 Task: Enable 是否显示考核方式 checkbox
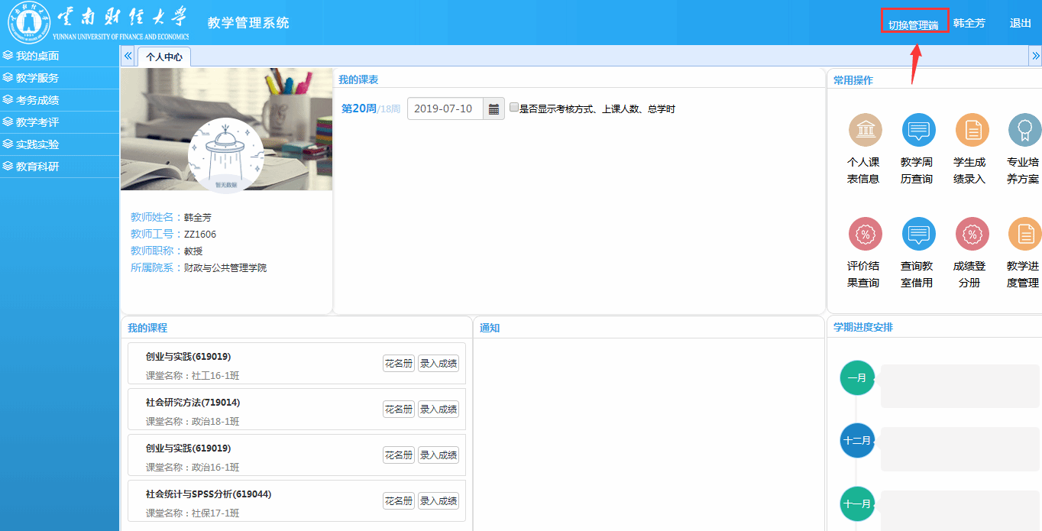[x=514, y=108]
